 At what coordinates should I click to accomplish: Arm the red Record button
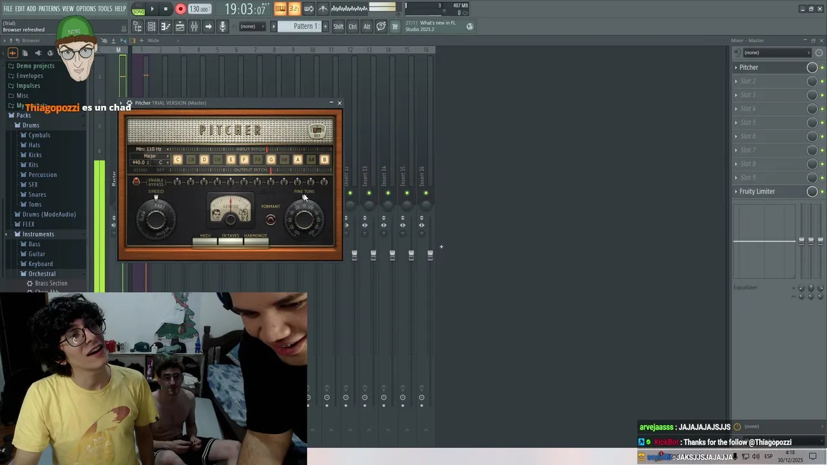pos(180,9)
